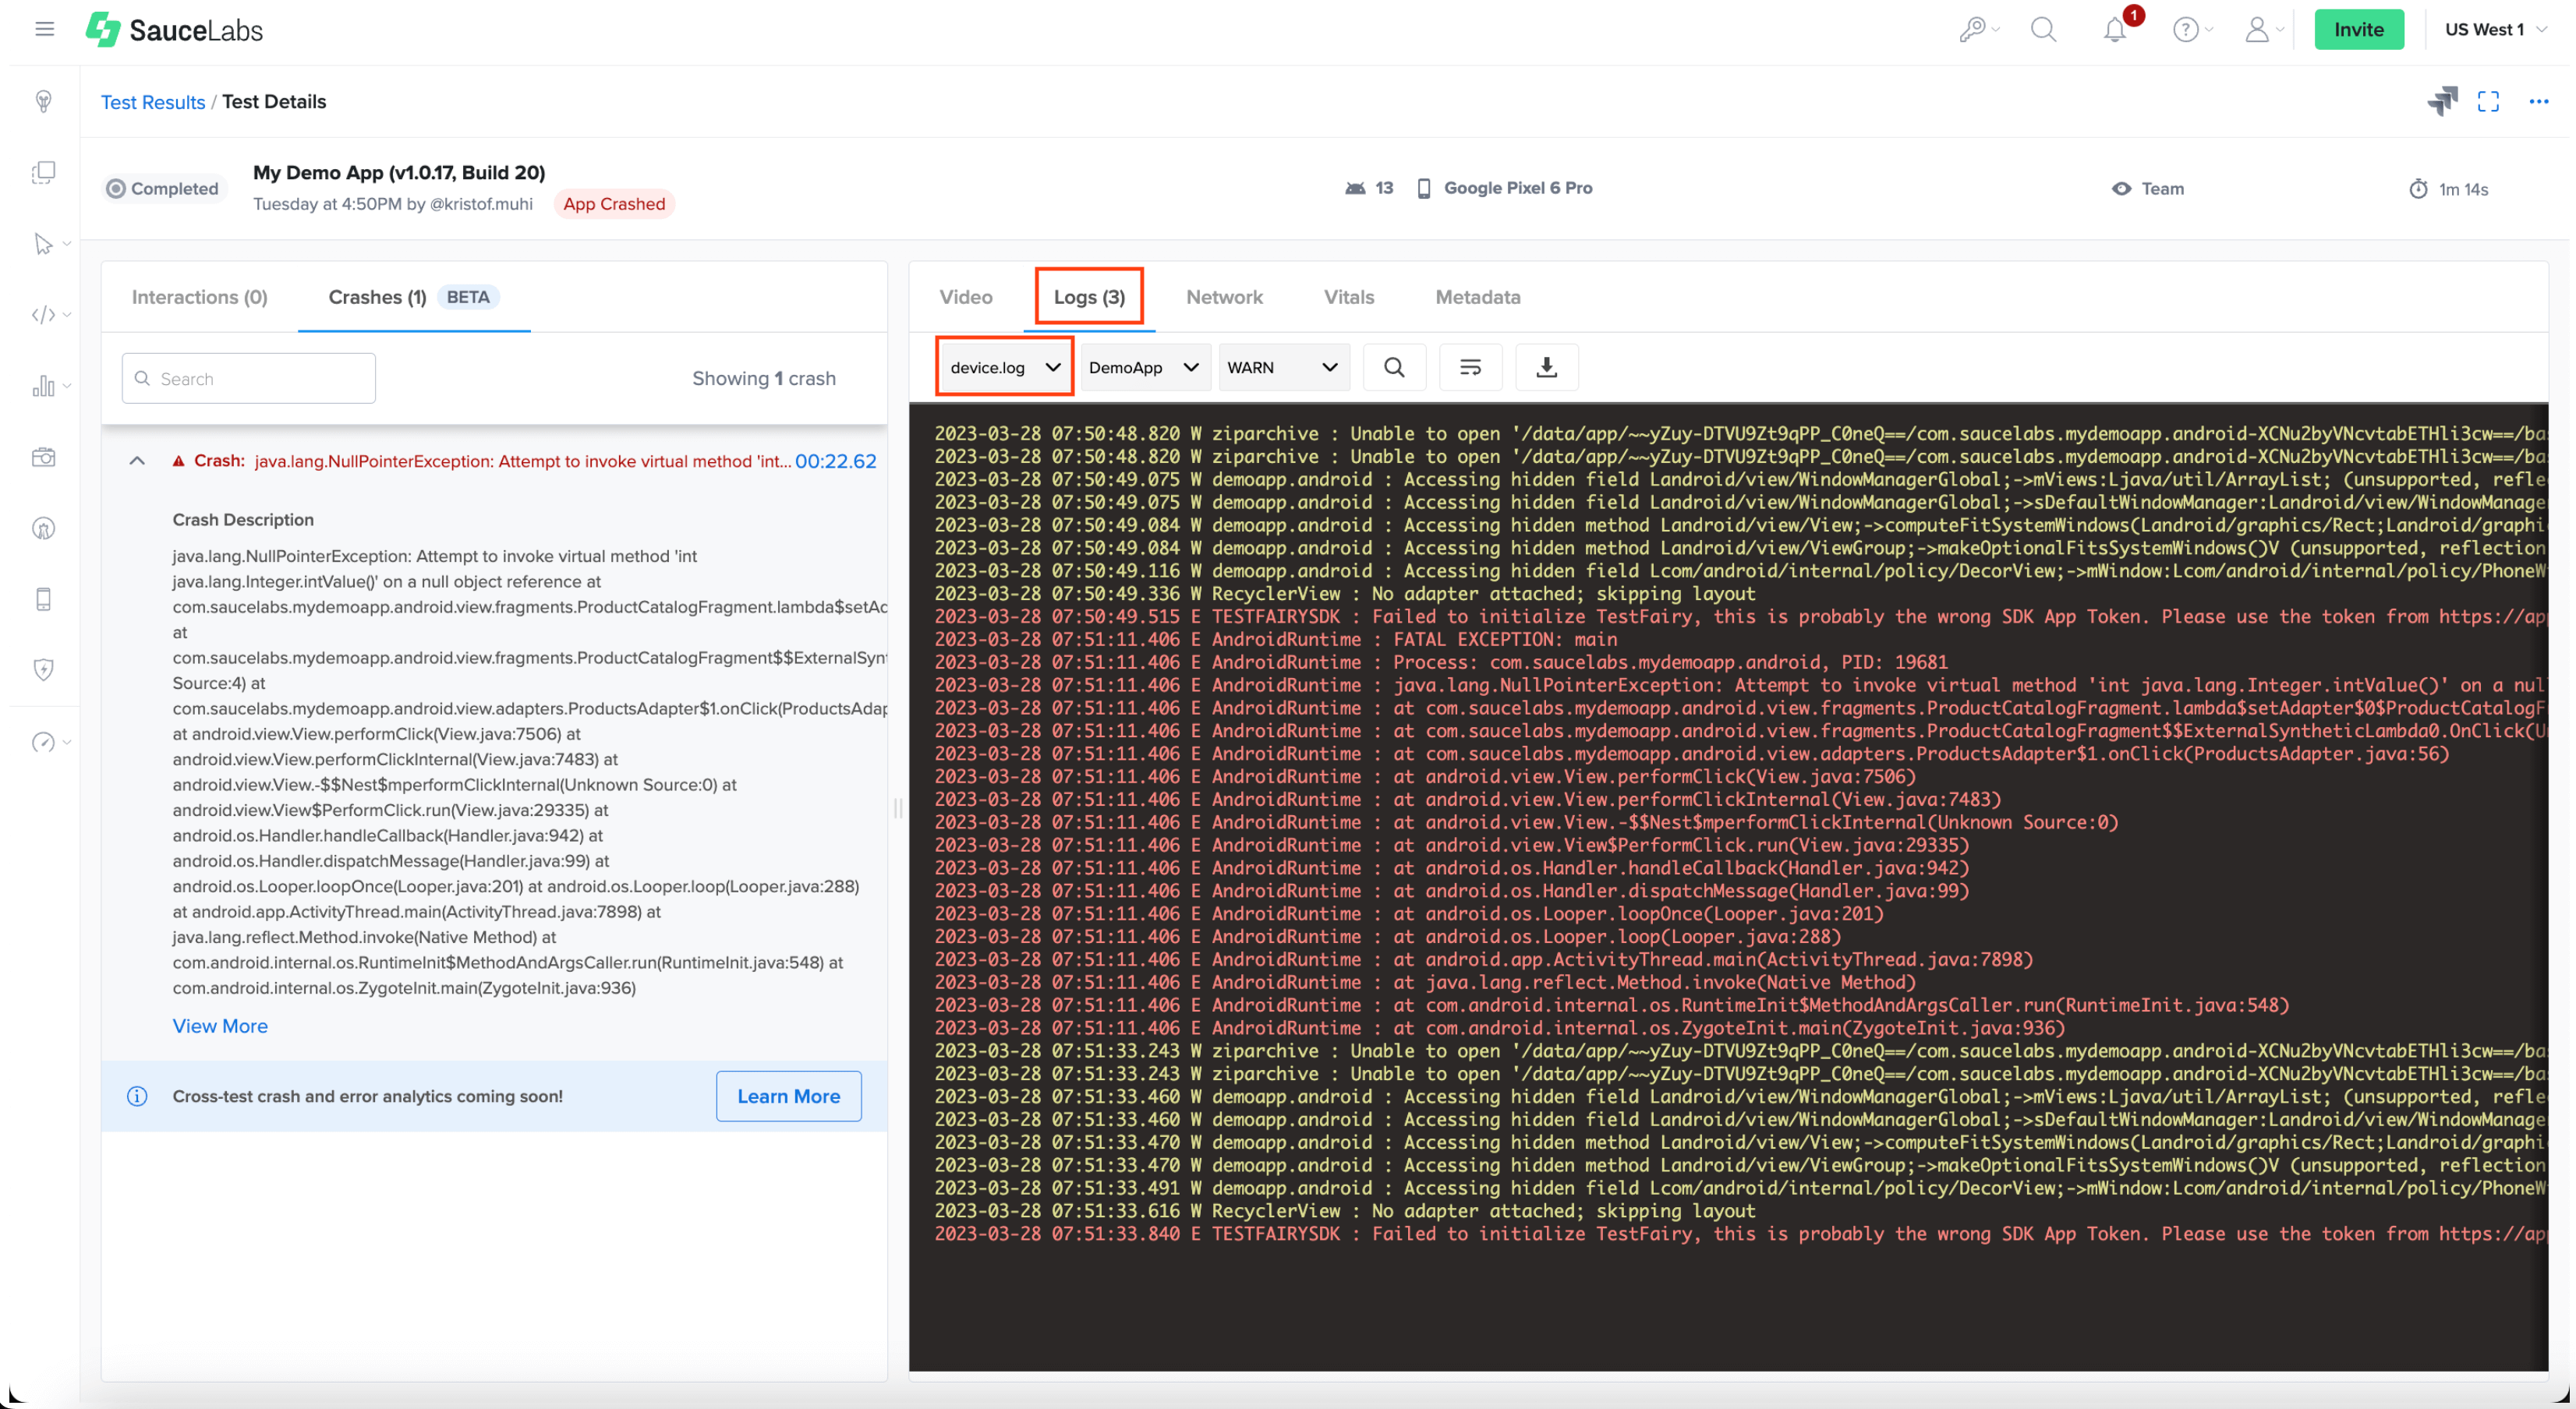Open notifications via the bell icon

(2114, 29)
